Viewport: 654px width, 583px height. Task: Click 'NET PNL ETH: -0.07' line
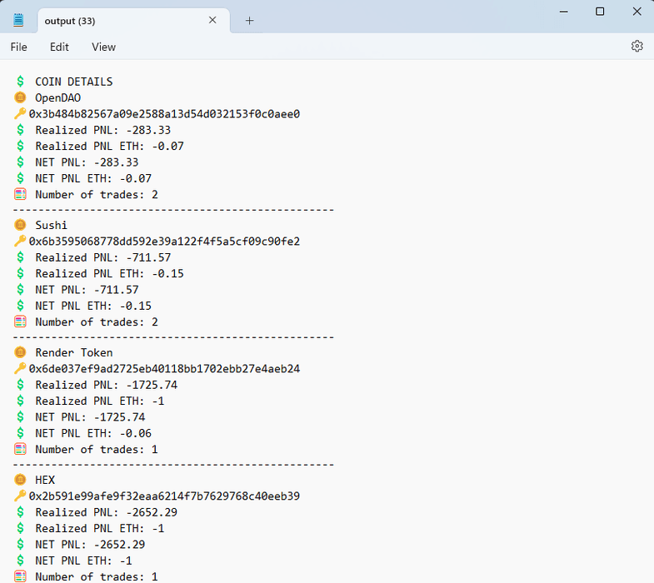[x=93, y=178]
